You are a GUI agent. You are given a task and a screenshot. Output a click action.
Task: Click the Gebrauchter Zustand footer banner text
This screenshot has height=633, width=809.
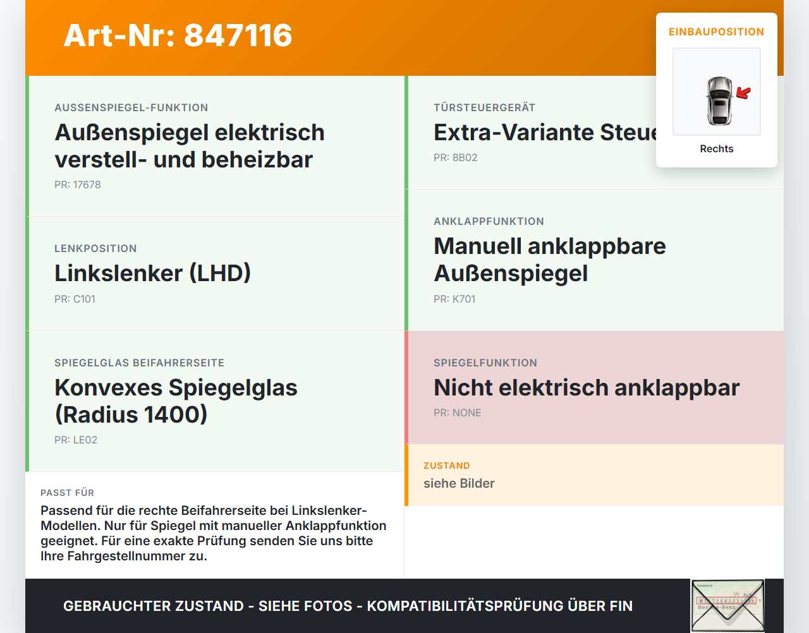point(348,606)
